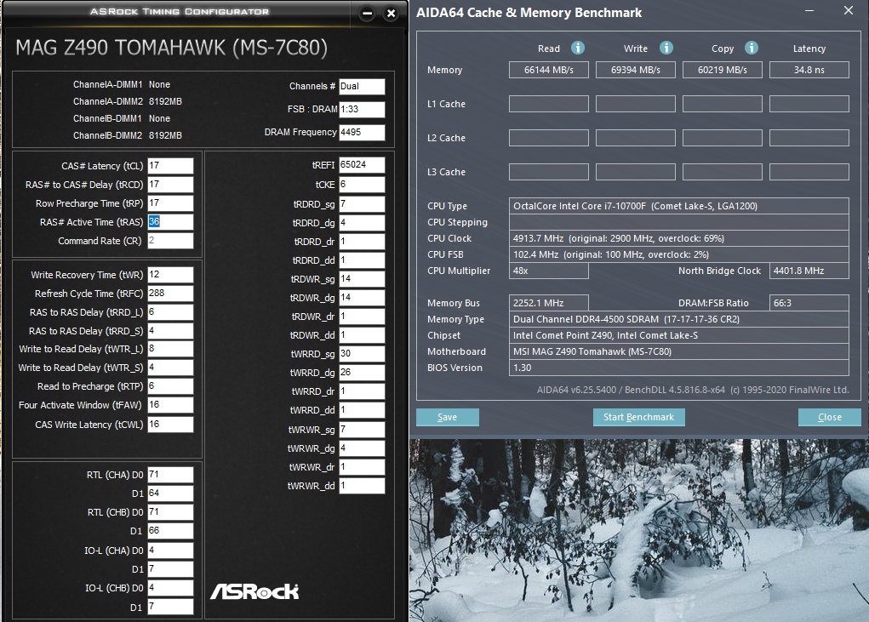Click the Memory Copy result 60219 MB/s
This screenshot has width=869, height=622.
click(722, 70)
